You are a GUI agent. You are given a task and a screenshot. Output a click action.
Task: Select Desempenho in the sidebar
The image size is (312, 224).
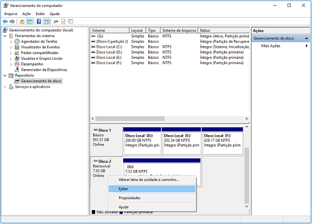pos(32,64)
